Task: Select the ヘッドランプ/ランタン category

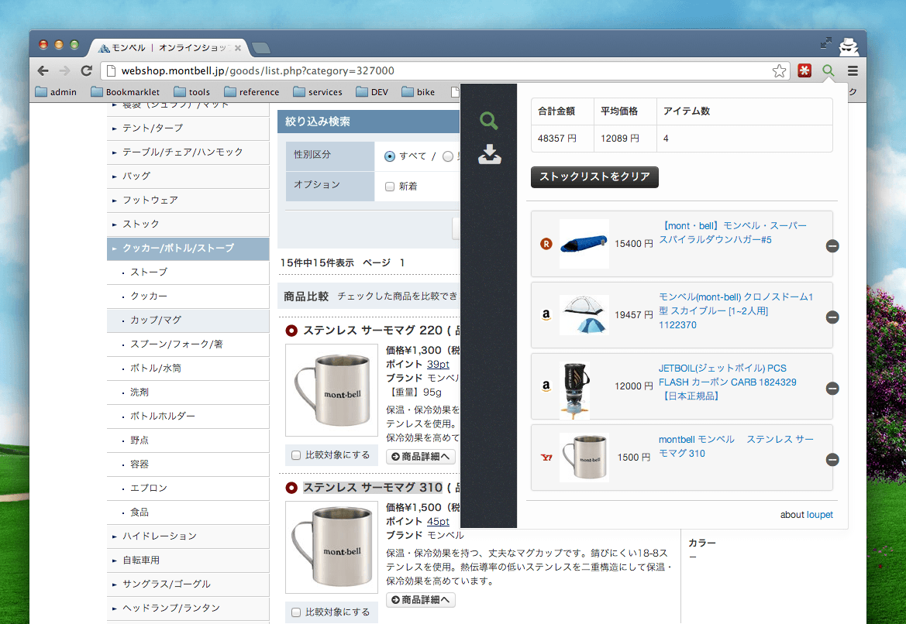Action: coord(188,609)
